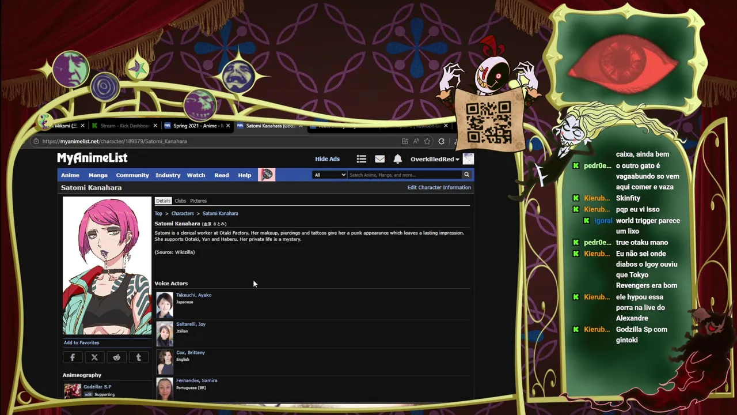Click Fernandes, Samira's photo thumbnail
The image size is (737, 415).
[165, 388]
